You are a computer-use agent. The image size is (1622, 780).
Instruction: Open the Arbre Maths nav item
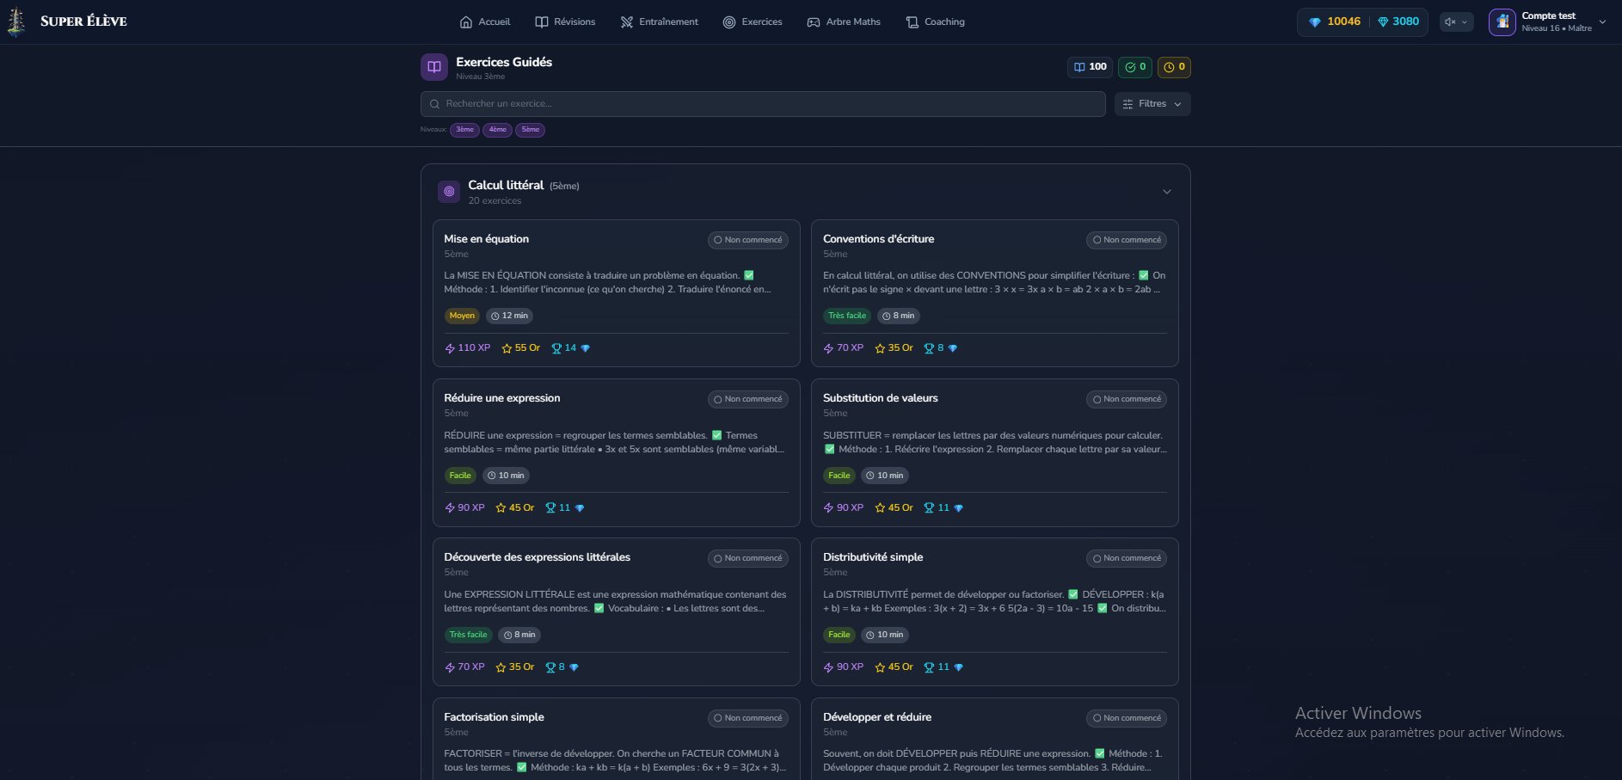[x=844, y=22]
